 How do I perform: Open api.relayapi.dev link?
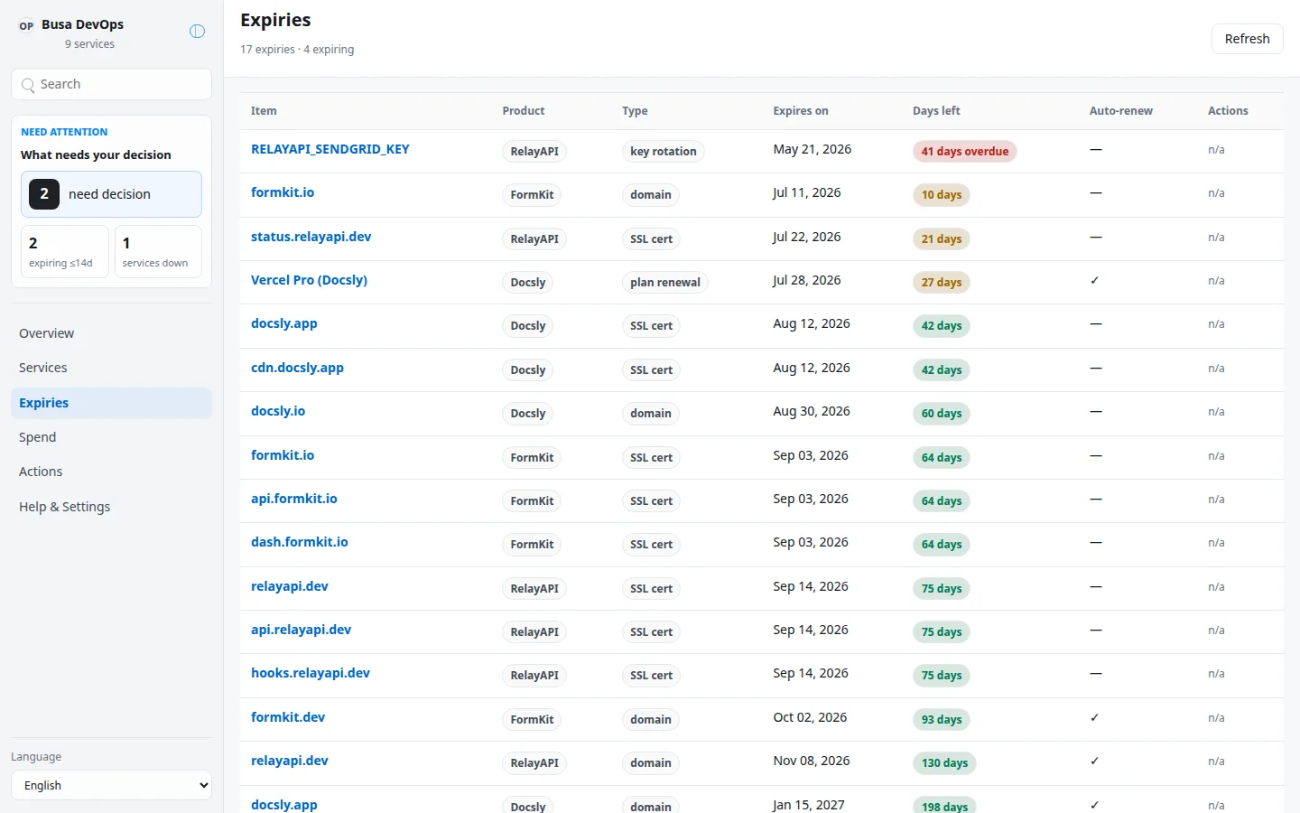pyautogui.click(x=301, y=630)
